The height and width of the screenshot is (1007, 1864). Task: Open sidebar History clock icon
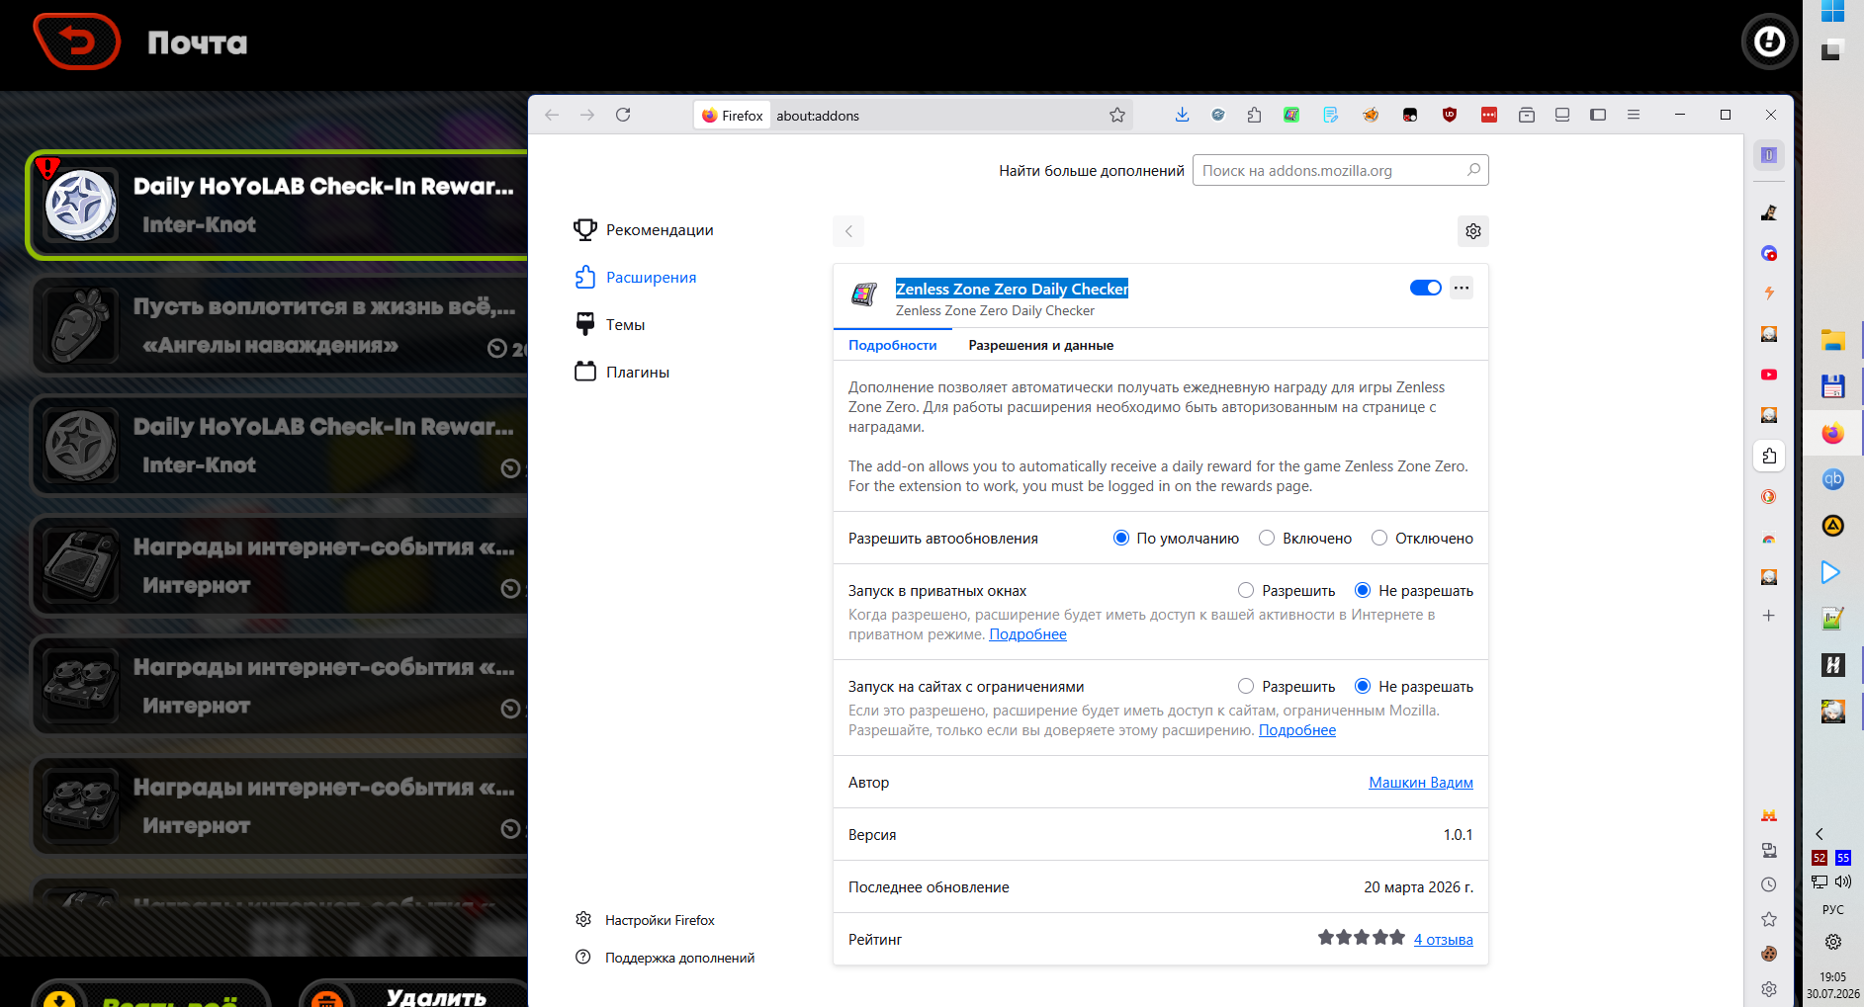(1769, 884)
